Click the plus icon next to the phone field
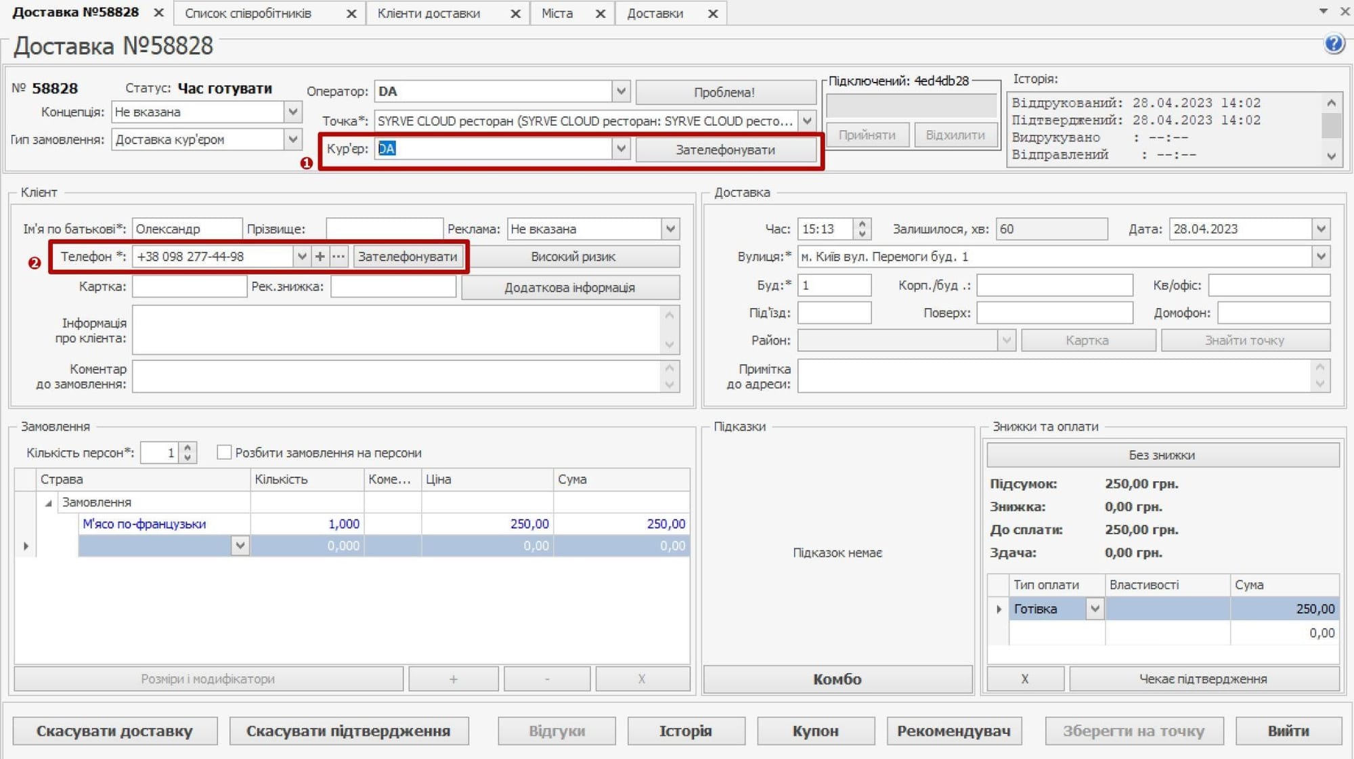The image size is (1354, 759). click(x=320, y=257)
